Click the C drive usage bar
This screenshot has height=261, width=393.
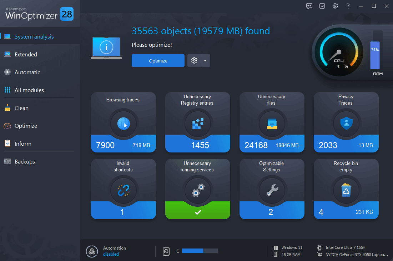[x=200, y=251]
